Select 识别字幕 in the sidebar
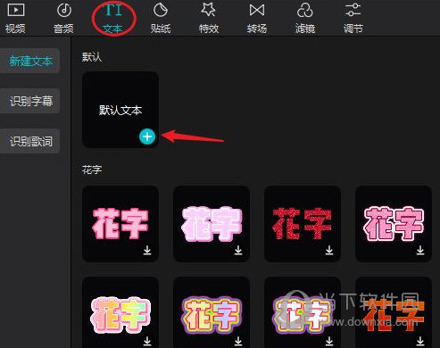Image resolution: width=440 pixels, height=348 pixels. click(x=29, y=101)
